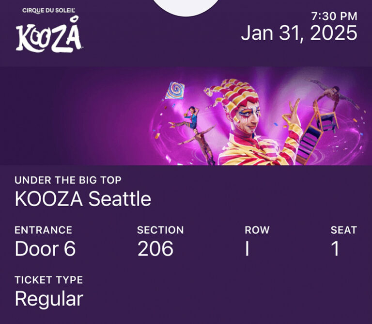Tap the KOOZA logo
Viewport: 372px width, 324px height.
pos(49,34)
